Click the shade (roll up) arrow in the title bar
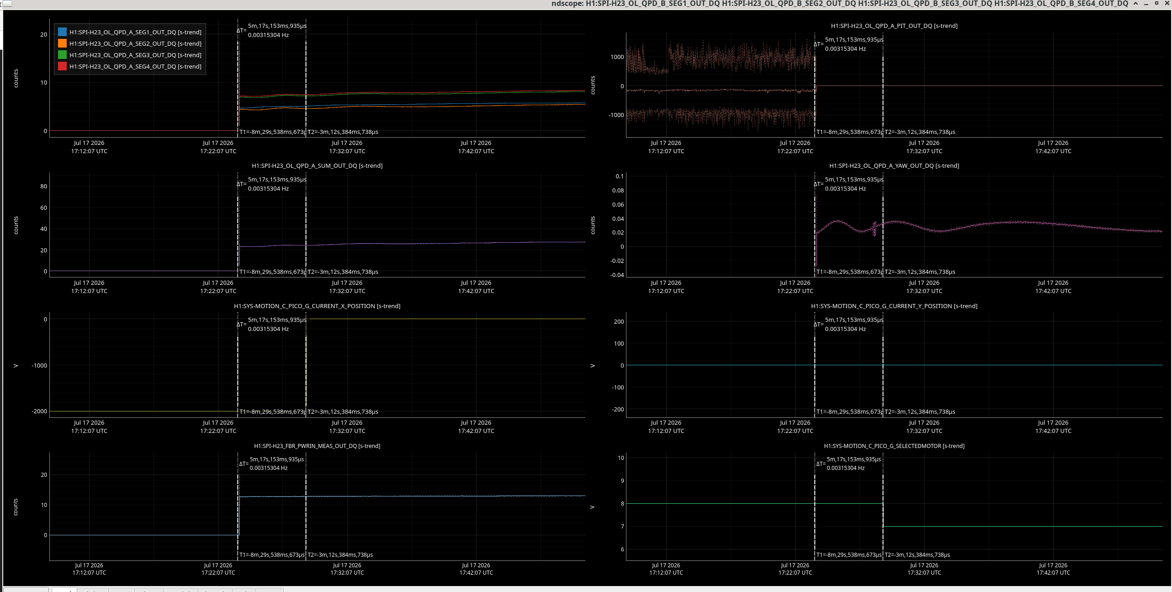 tap(1136, 4)
